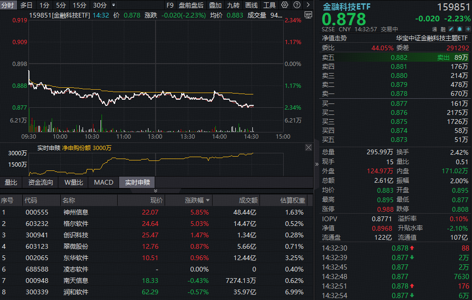Open the drawing annotation pencil icon
Viewport: 472px width, 300px height.
[x=450, y=29]
